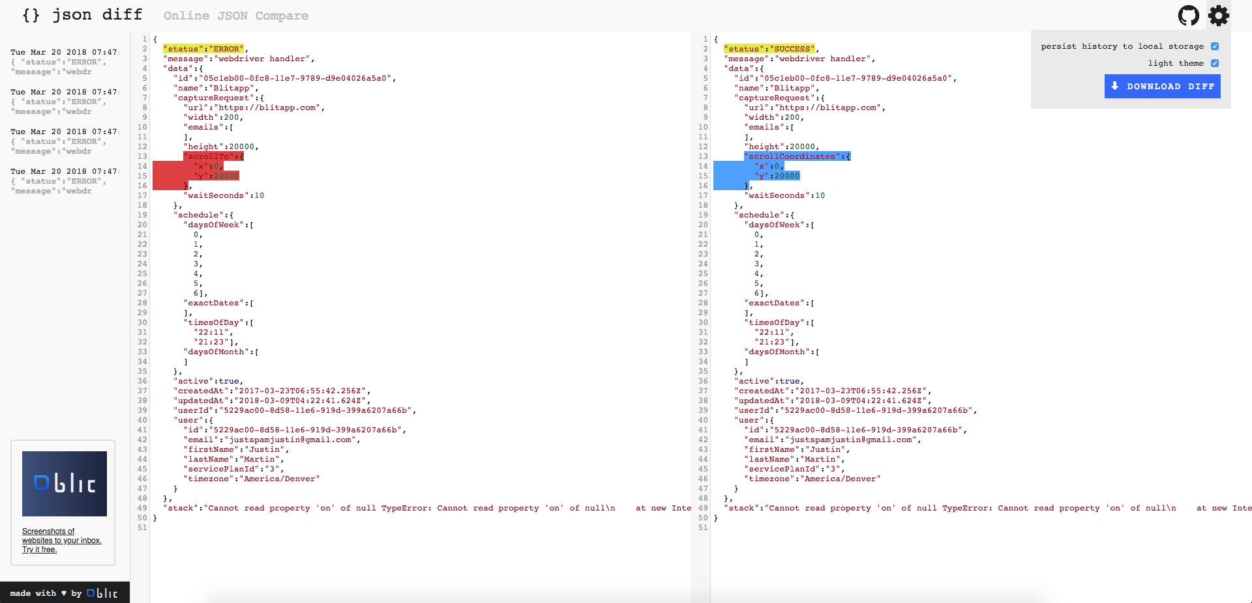The width and height of the screenshot is (1252, 603).
Task: Open settings via the gear icon
Action: (1218, 15)
